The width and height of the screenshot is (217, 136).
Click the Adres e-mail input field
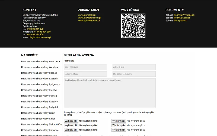click(x=134, y=67)
